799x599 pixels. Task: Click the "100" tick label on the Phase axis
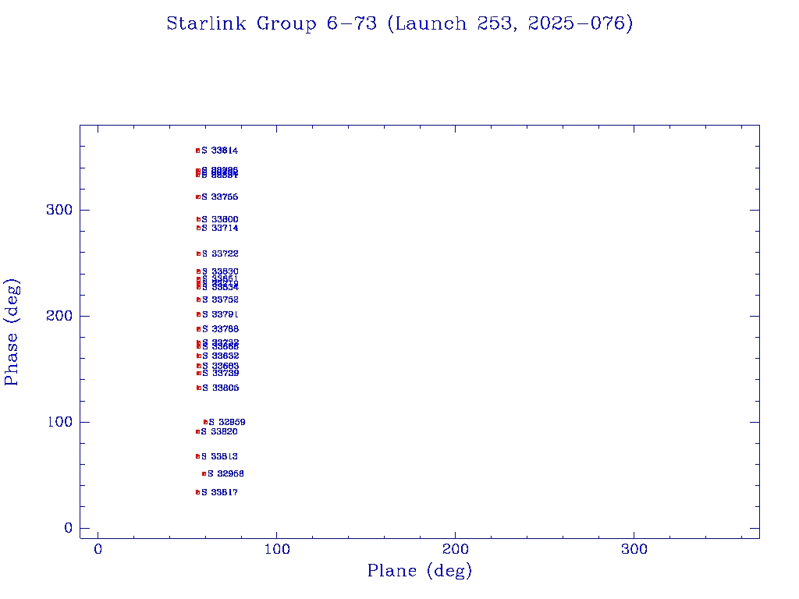coord(60,422)
